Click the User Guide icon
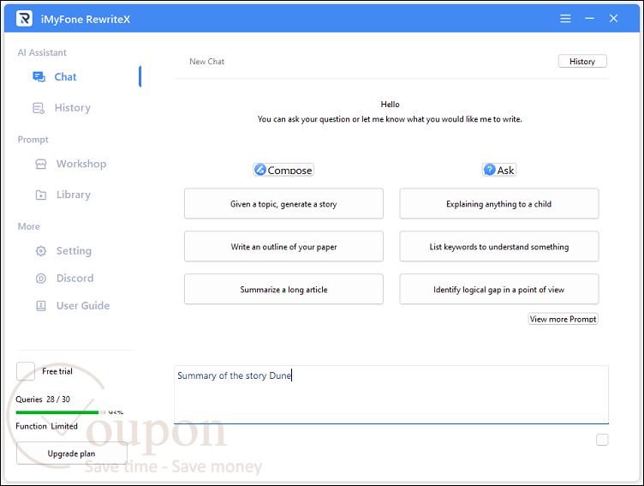Screen dimensions: 644x486 40,306
